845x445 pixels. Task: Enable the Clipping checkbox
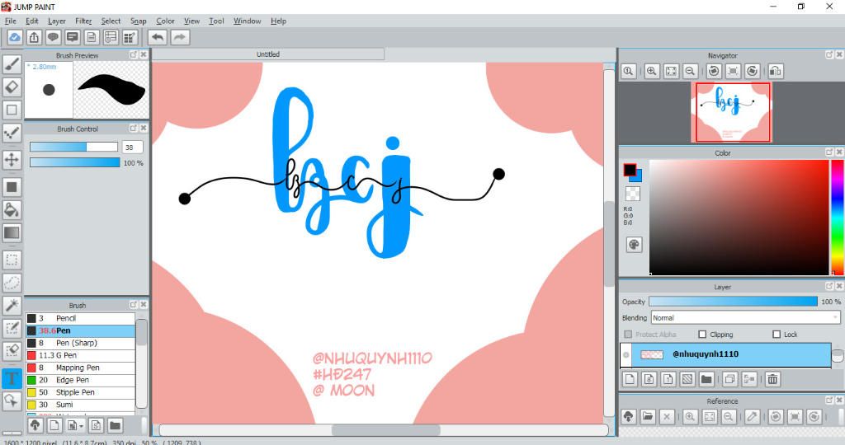pos(702,334)
